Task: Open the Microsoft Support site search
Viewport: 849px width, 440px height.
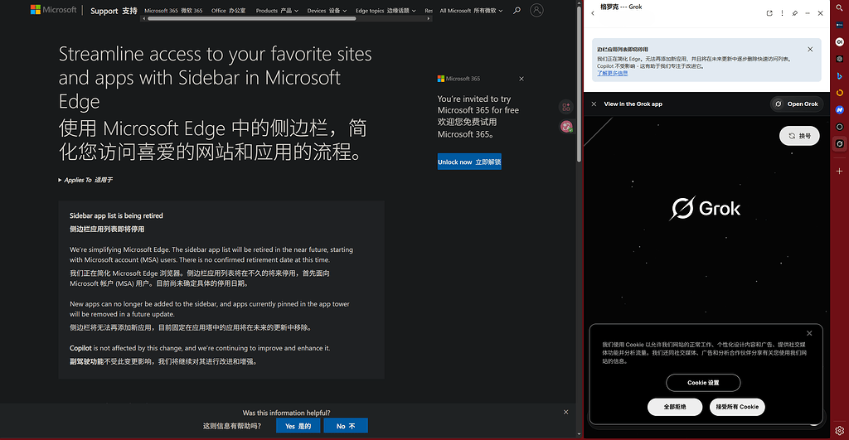Action: coord(517,10)
